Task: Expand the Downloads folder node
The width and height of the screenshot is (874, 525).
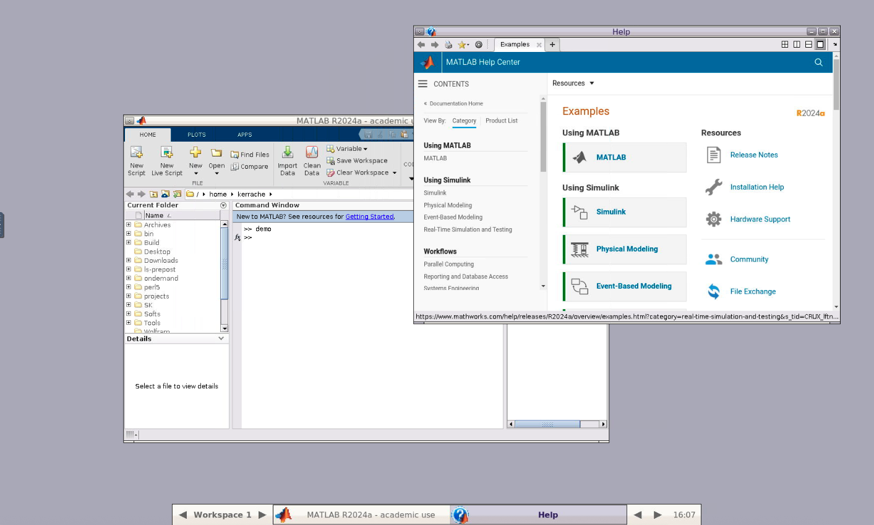Action: click(x=129, y=260)
